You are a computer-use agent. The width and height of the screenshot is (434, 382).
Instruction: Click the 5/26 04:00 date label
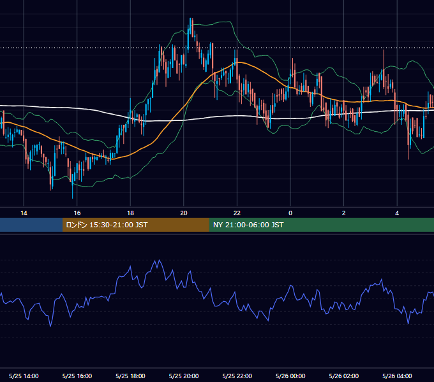397,376
